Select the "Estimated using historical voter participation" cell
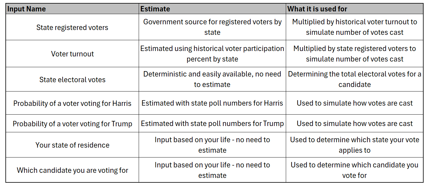429x186 pixels. tap(212, 54)
